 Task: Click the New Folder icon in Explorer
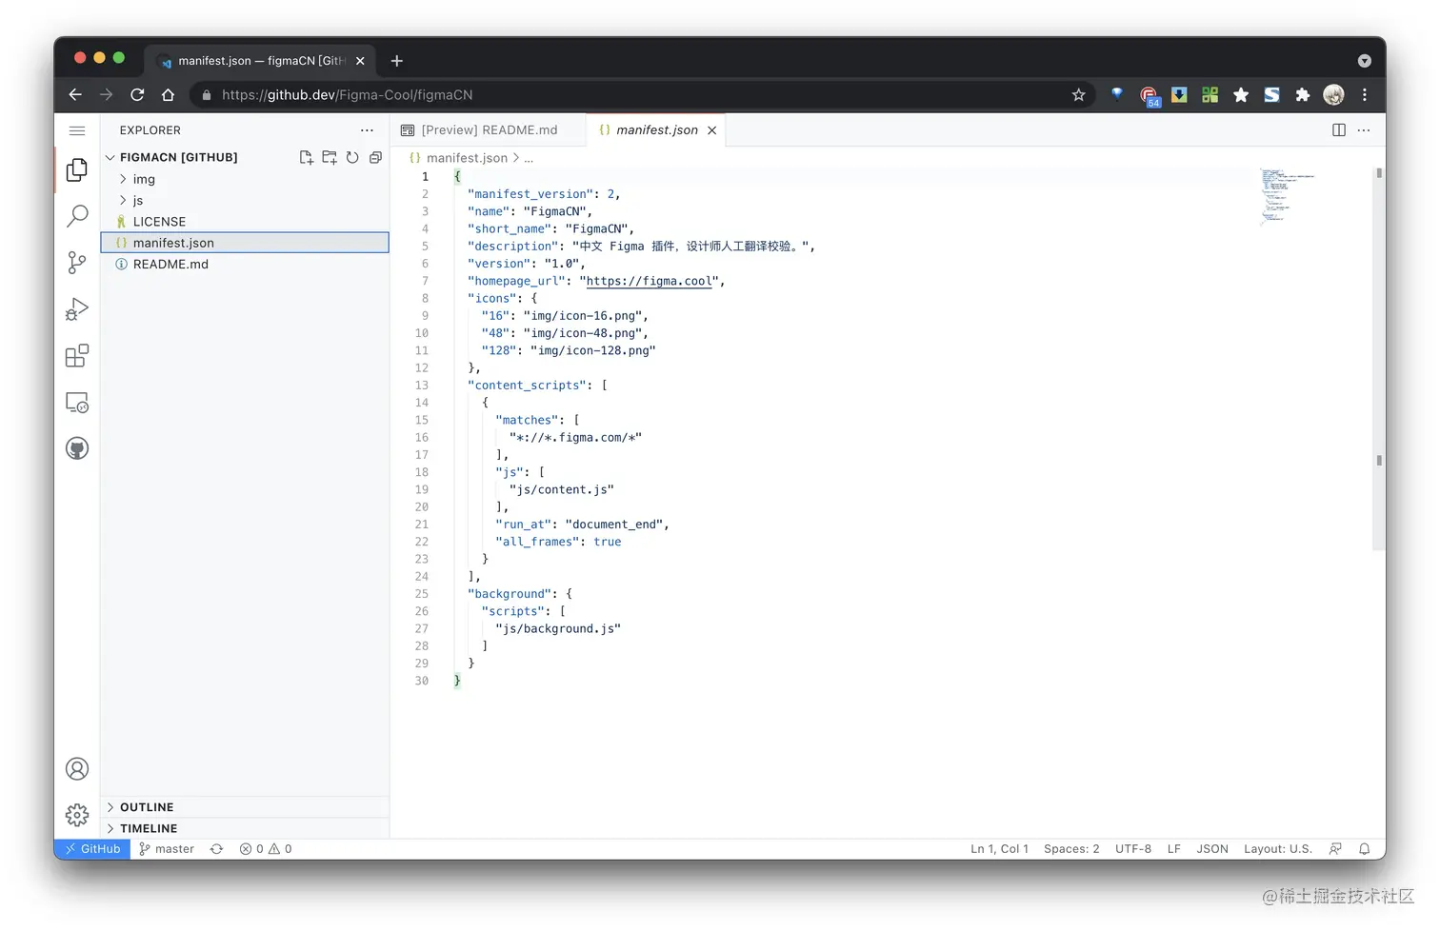click(x=330, y=157)
